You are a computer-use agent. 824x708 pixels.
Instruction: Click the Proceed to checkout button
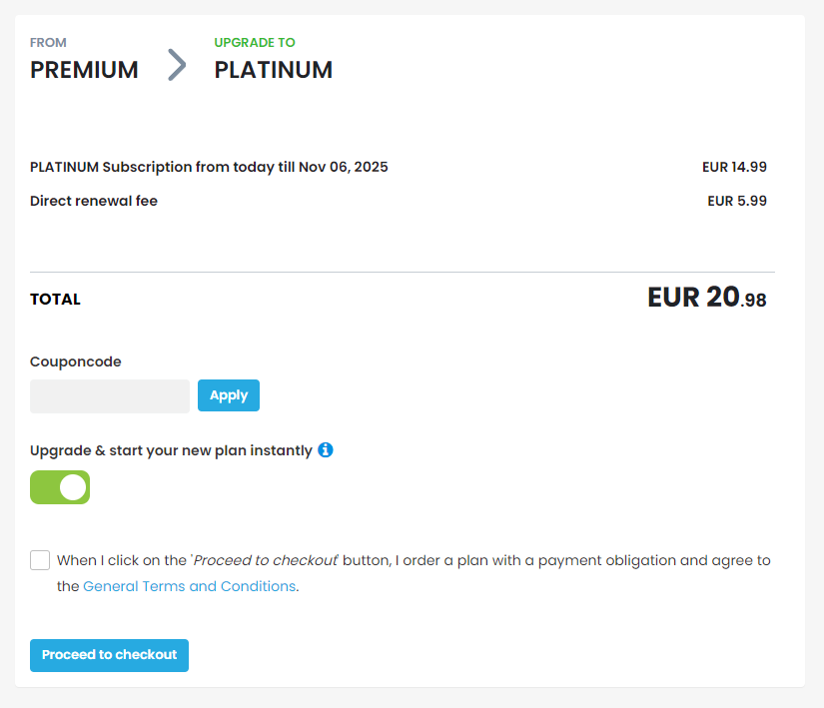pos(109,655)
